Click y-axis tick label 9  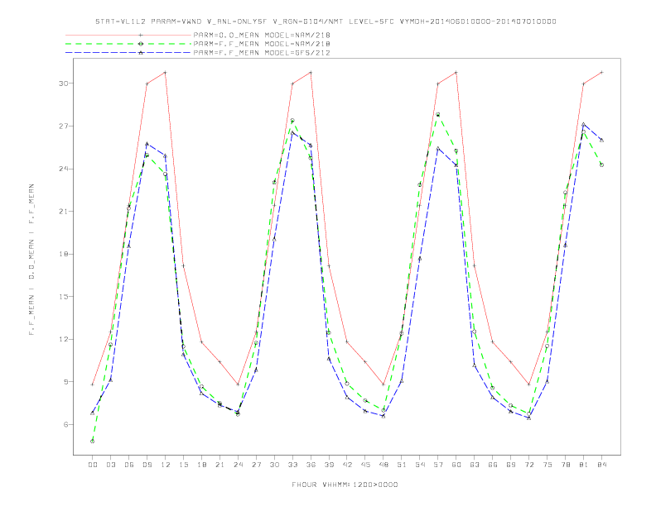(65, 382)
